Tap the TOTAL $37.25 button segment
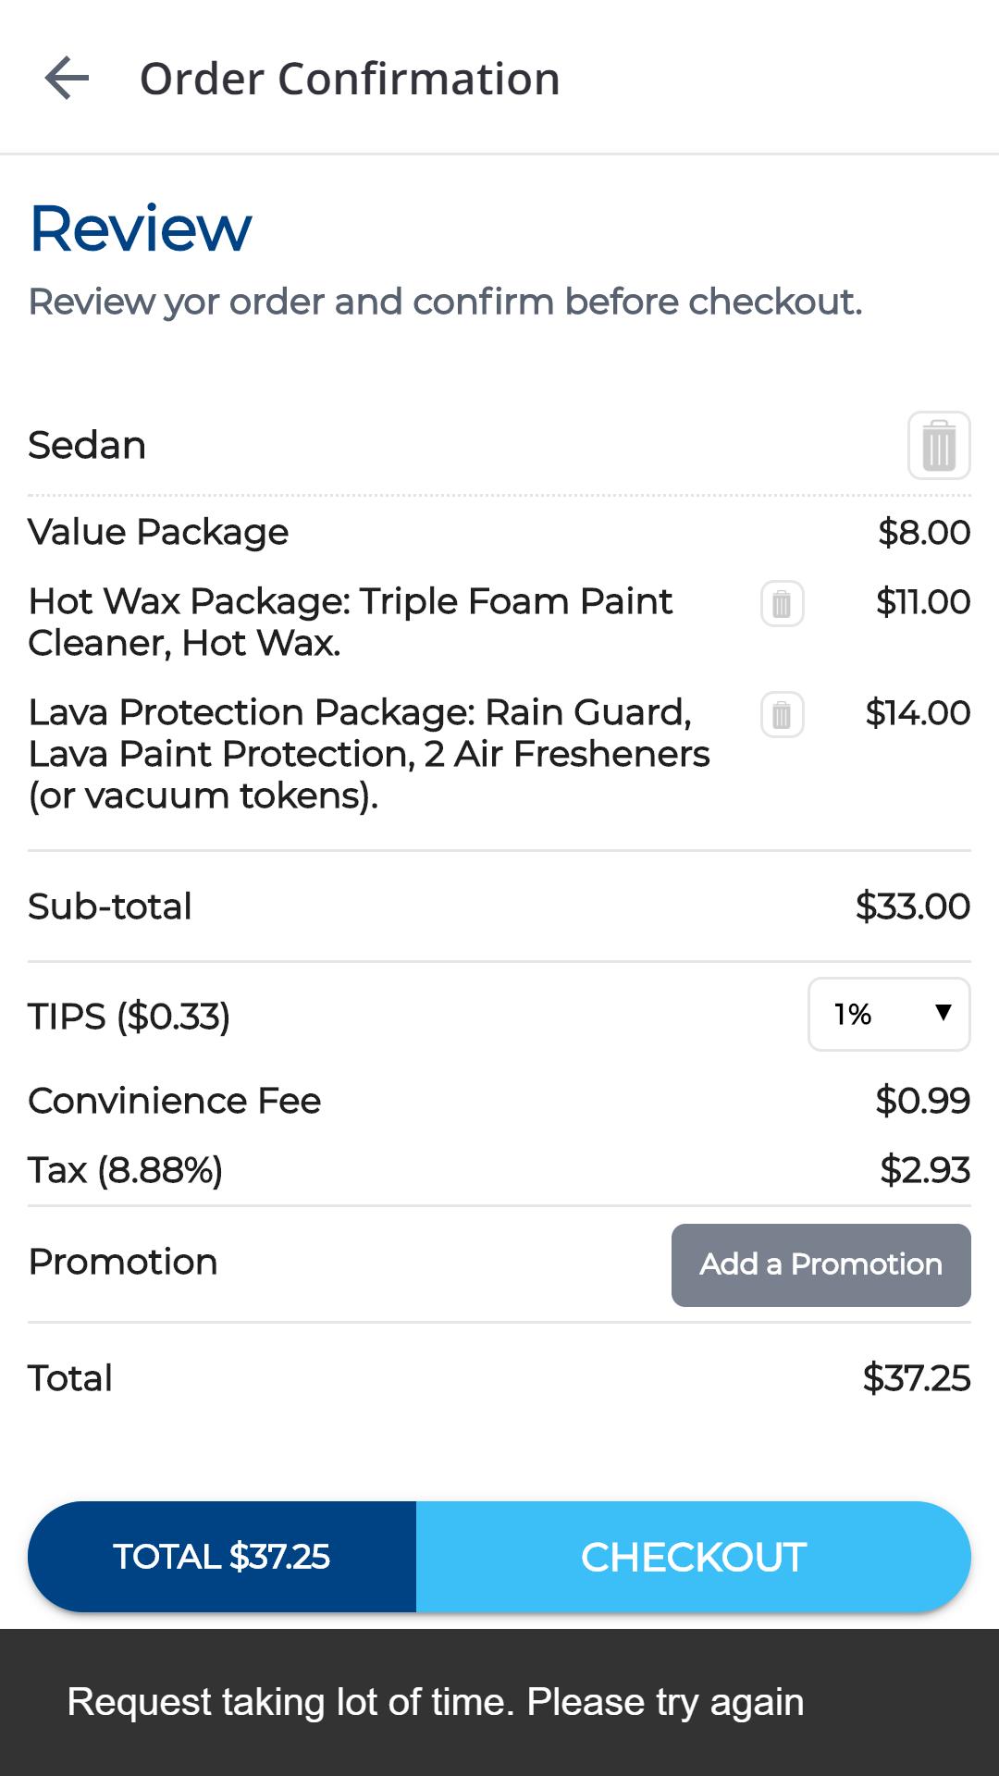The image size is (999, 1776). point(222,1557)
